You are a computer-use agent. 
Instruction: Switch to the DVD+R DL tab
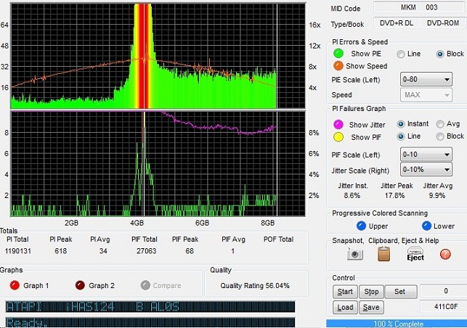(x=397, y=23)
